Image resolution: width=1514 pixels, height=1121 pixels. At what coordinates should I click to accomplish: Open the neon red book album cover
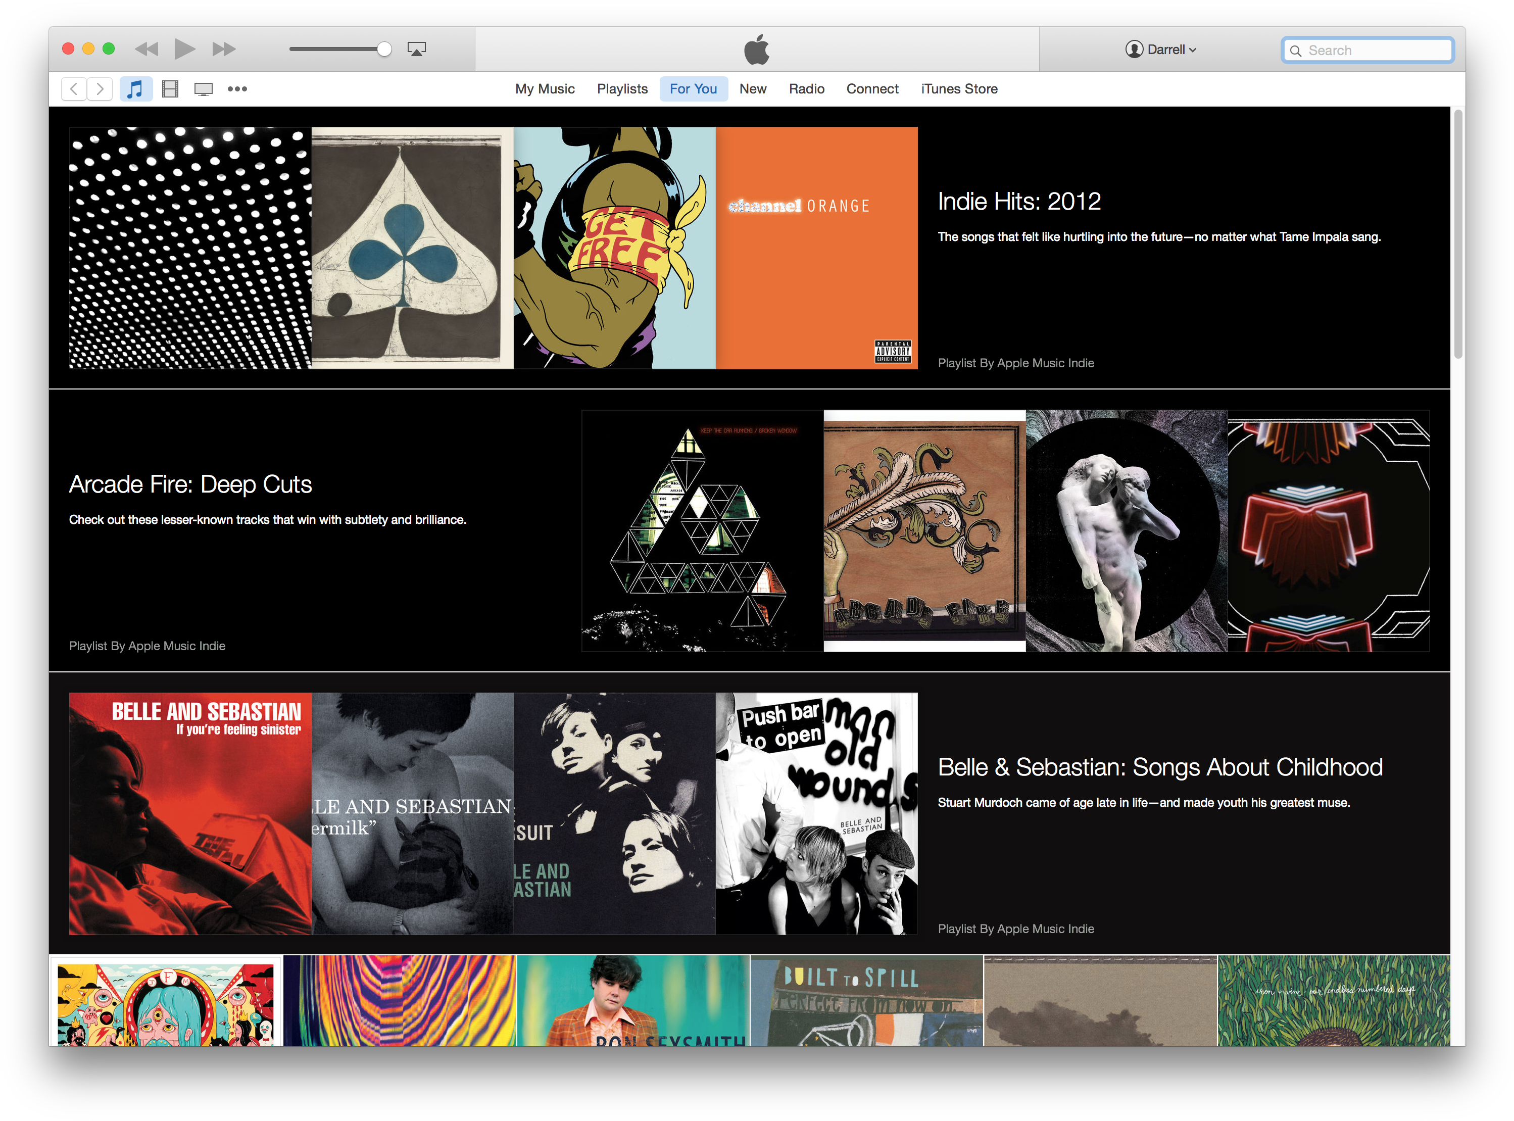pyautogui.click(x=1329, y=530)
